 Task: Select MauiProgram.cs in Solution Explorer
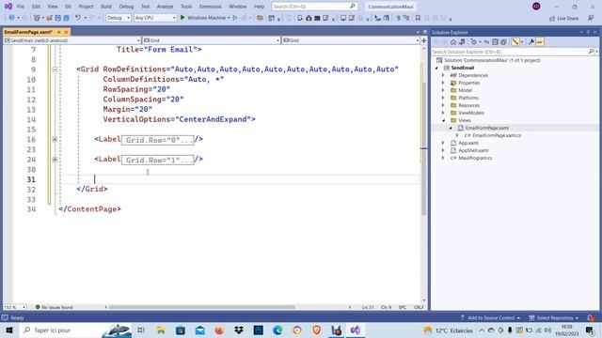coord(475,158)
